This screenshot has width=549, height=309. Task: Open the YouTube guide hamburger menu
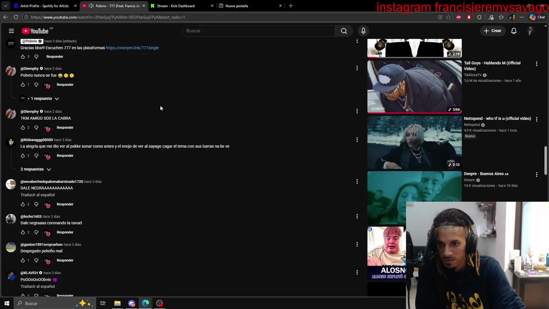coord(12,31)
